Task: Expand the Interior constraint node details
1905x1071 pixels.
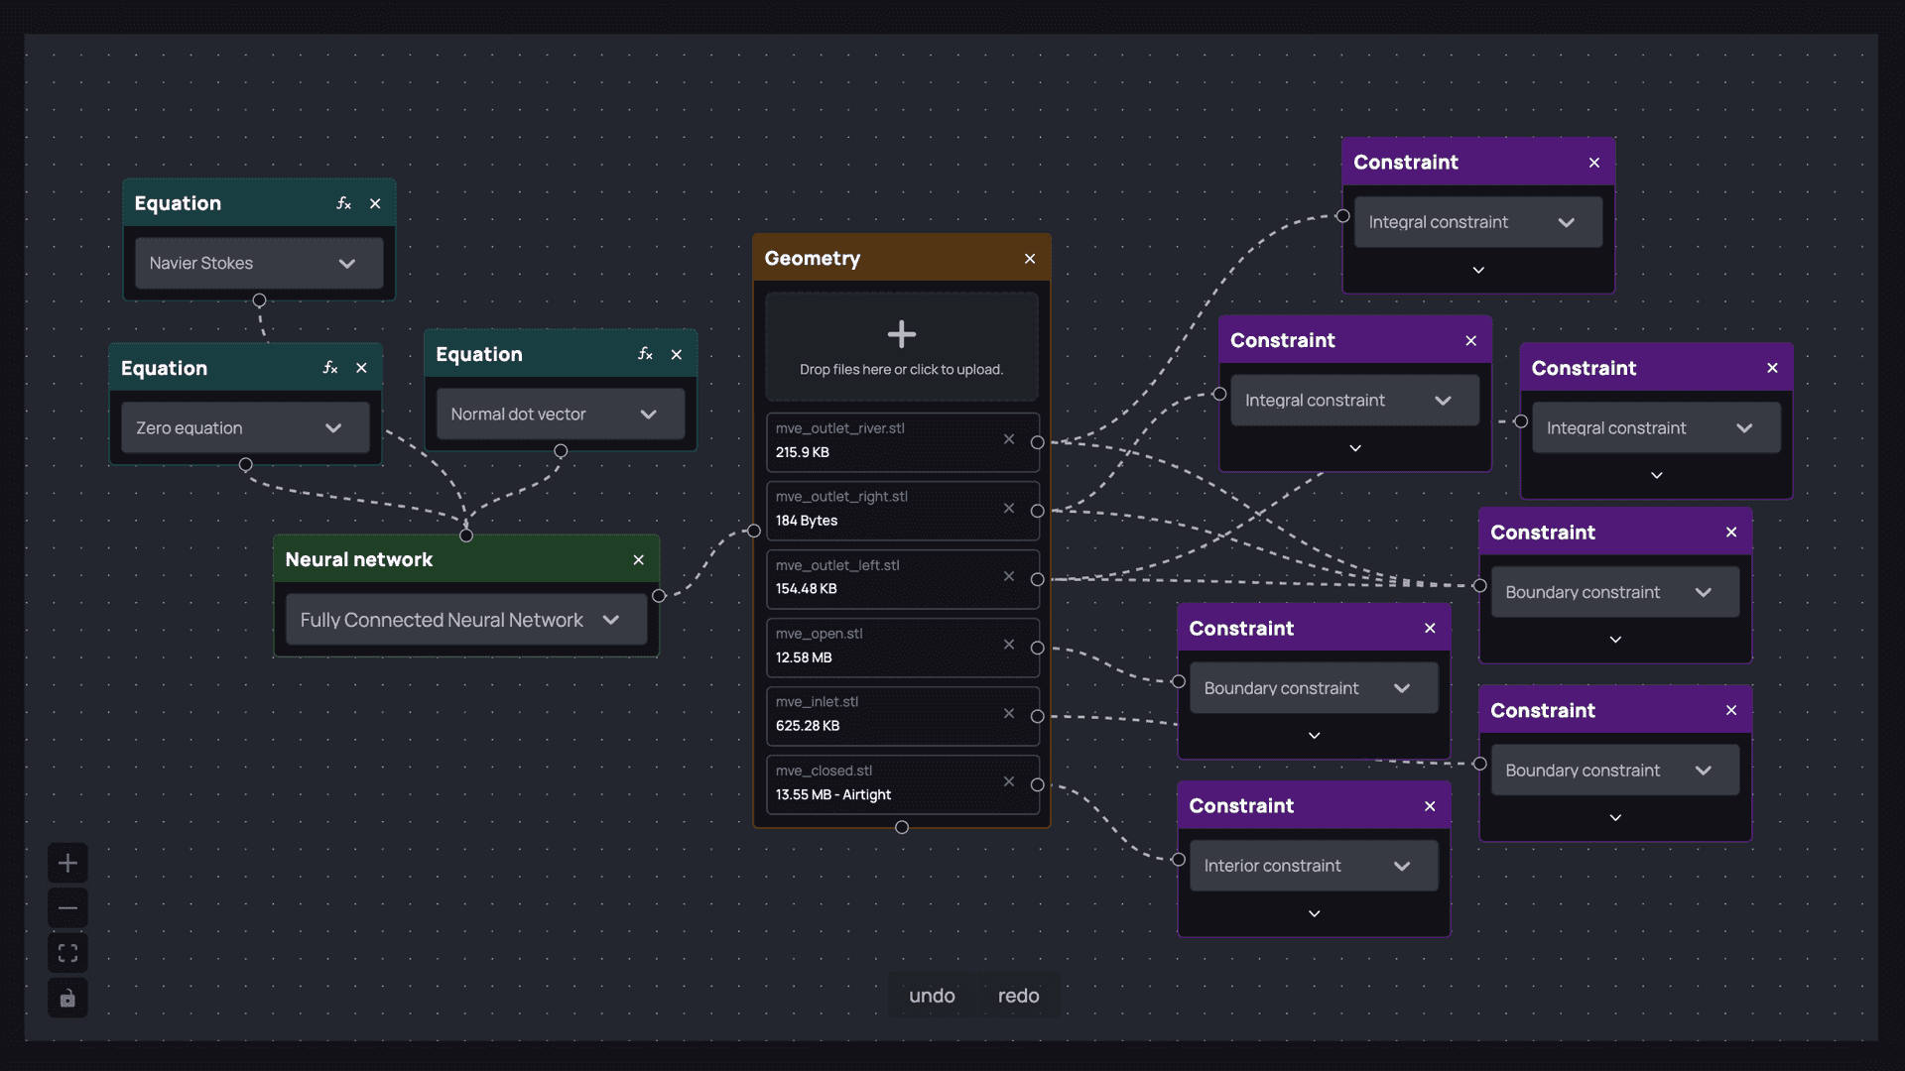Action: (1314, 913)
